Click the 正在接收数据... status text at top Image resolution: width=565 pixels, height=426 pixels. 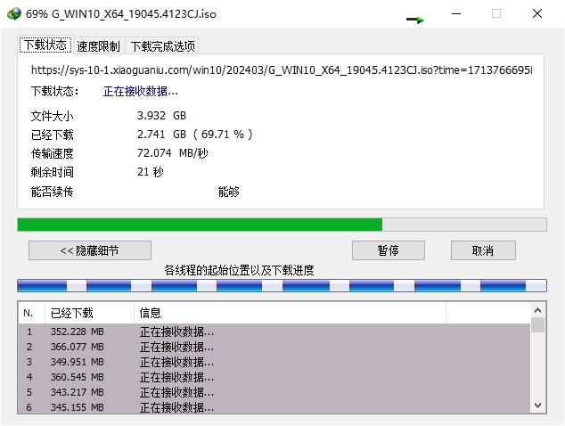point(141,92)
